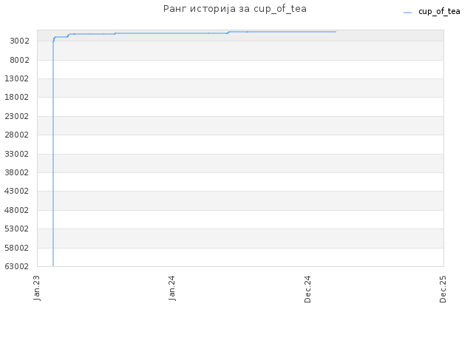Click the 43002 y-axis label
473x355 pixels.
tap(17, 191)
